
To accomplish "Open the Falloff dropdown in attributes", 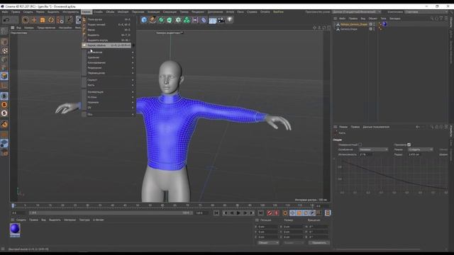I will pos(374,149).
